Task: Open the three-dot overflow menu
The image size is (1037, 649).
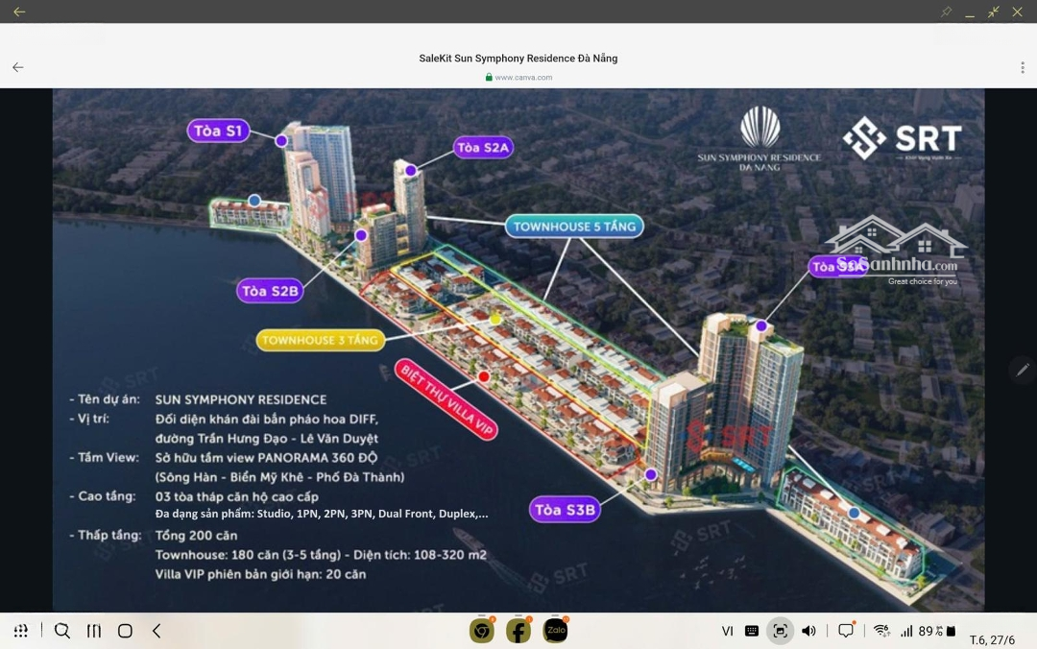Action: [x=1023, y=67]
